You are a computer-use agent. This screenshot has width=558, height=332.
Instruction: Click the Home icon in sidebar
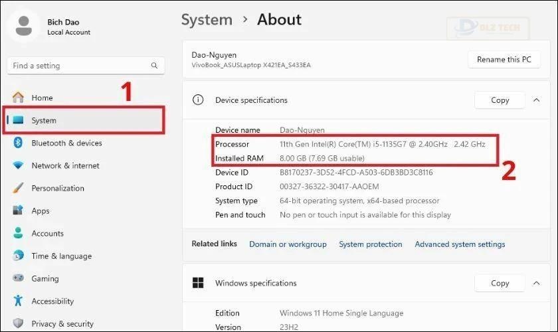tap(19, 98)
